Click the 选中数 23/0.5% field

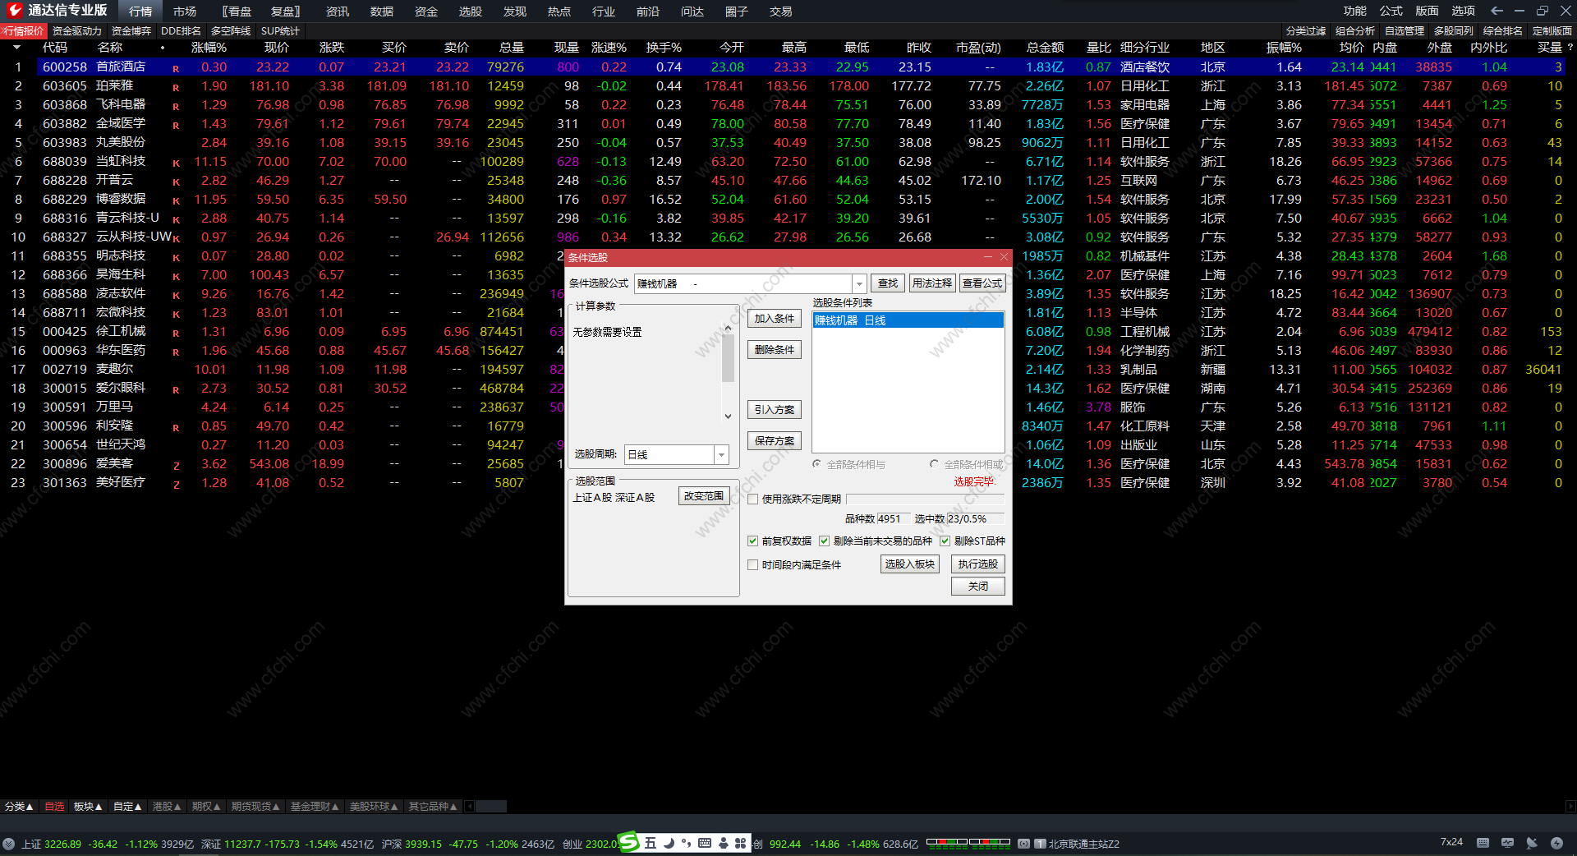point(975,519)
